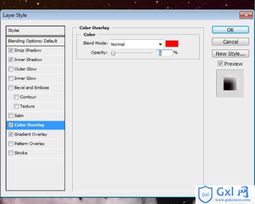Toggle the Drop Shadow checkbox
255x204 pixels.
point(11,50)
